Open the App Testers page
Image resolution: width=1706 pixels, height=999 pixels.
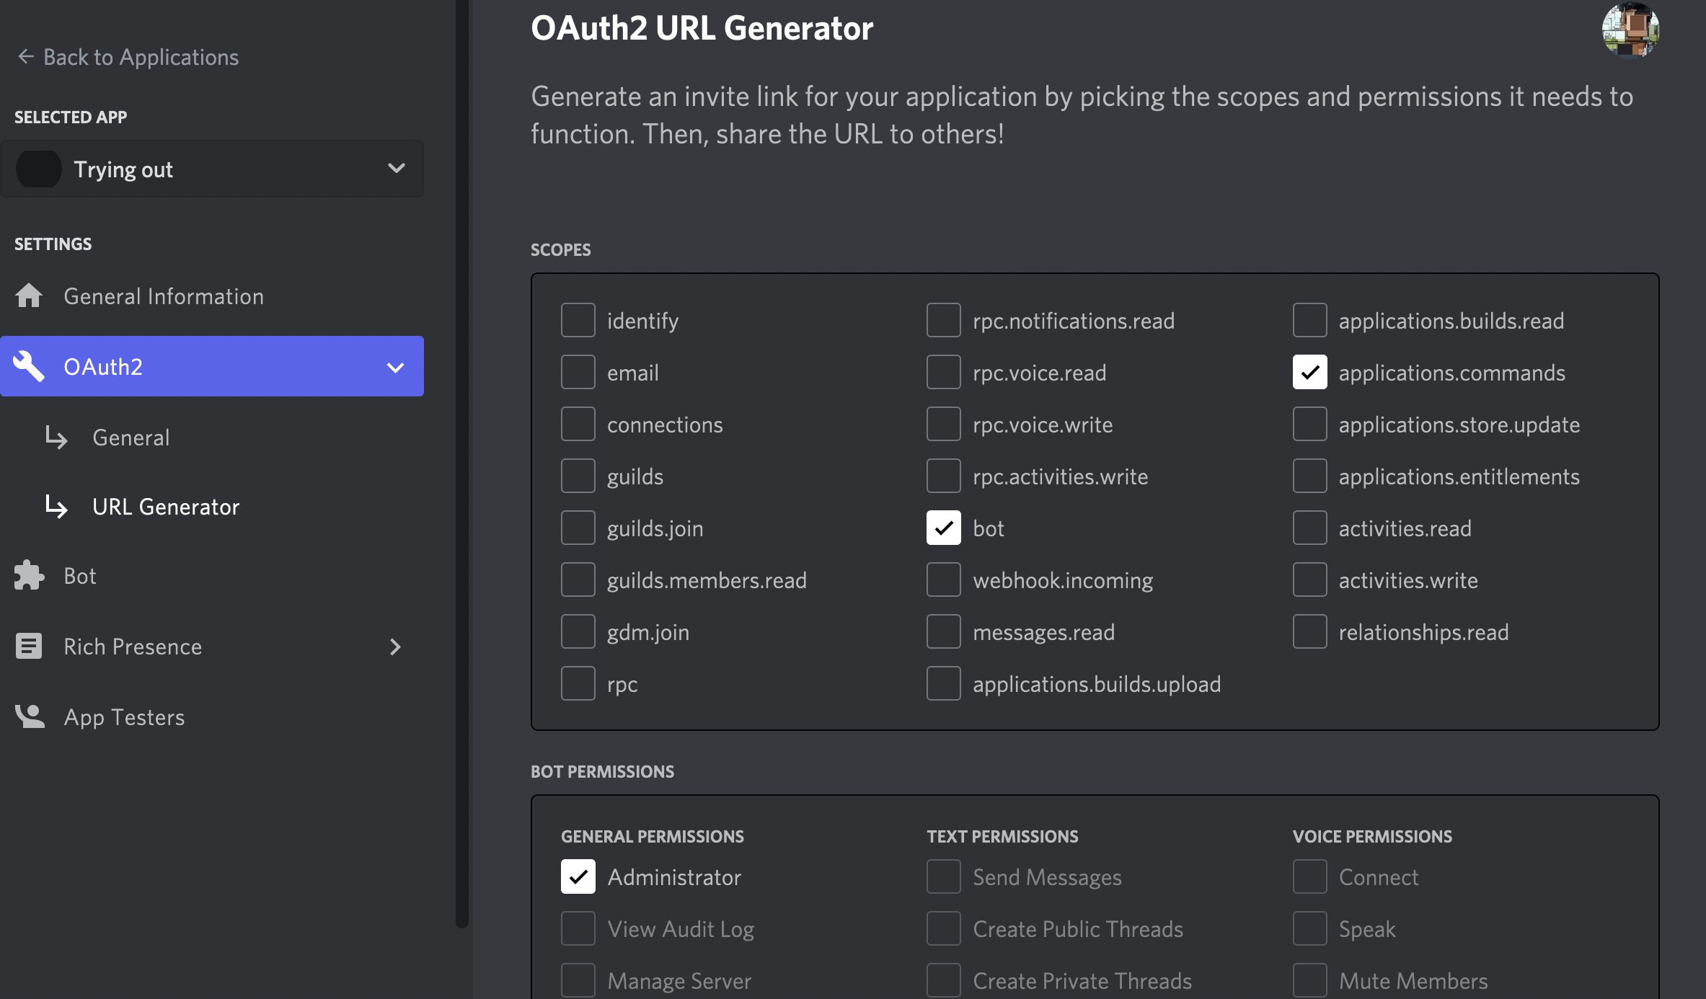212,716
